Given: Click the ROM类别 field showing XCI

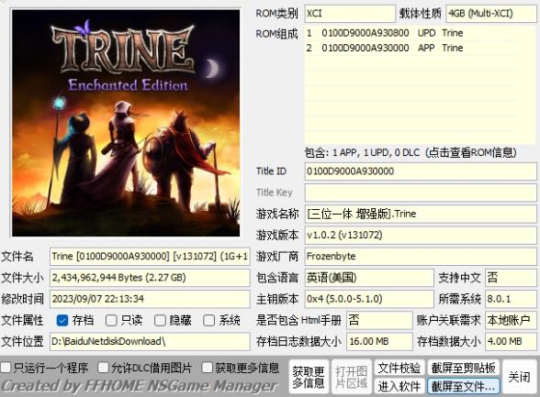Looking at the screenshot, I should [350, 14].
